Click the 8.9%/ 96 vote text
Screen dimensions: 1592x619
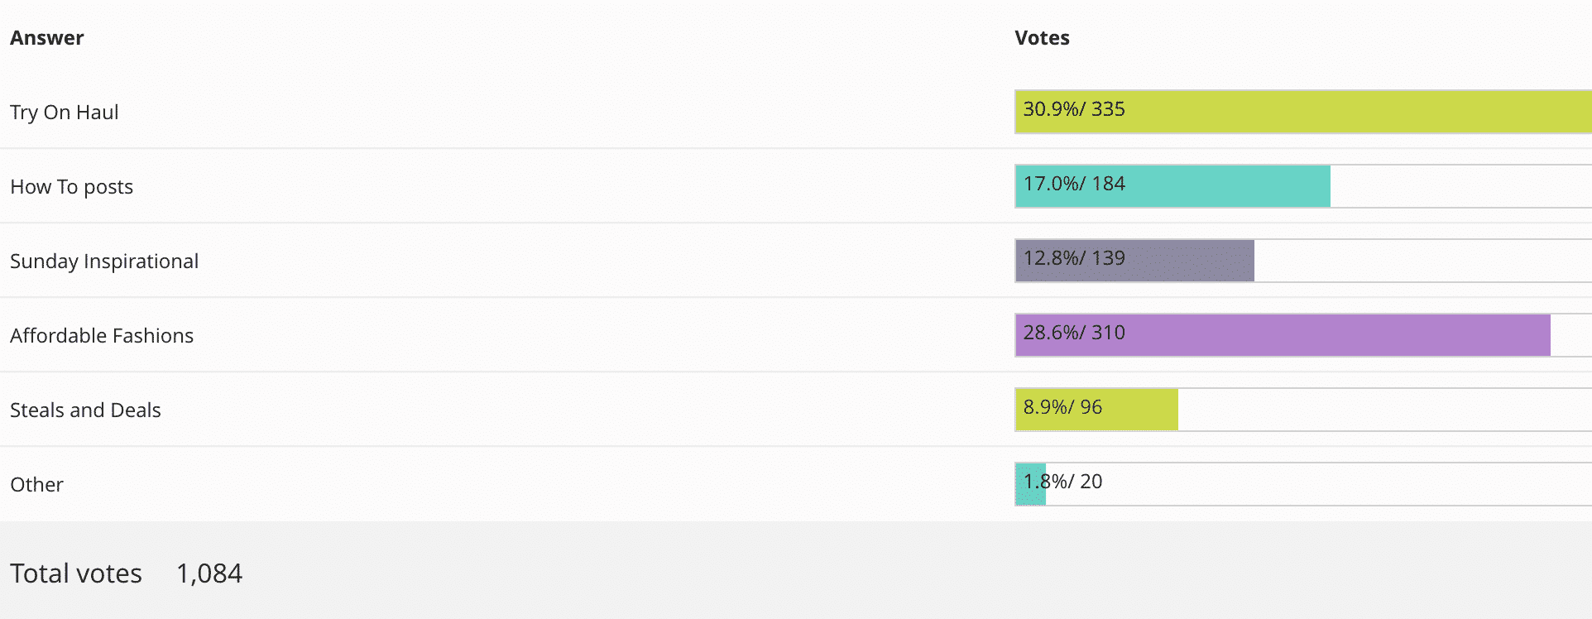(1062, 407)
